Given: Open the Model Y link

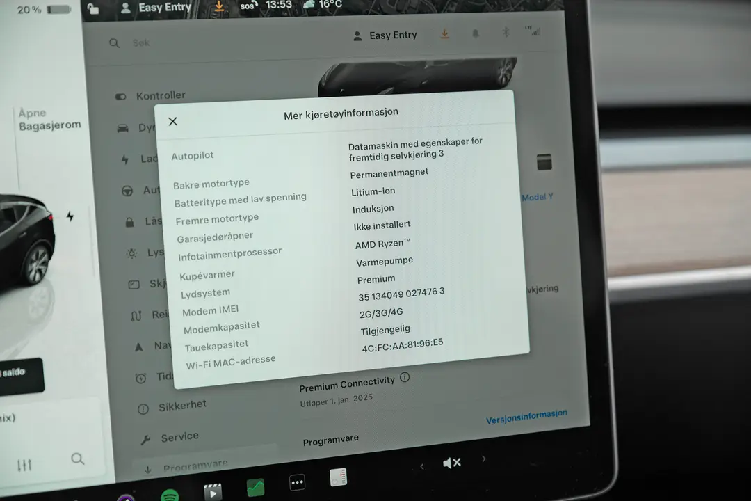Looking at the screenshot, I should pyautogui.click(x=538, y=197).
